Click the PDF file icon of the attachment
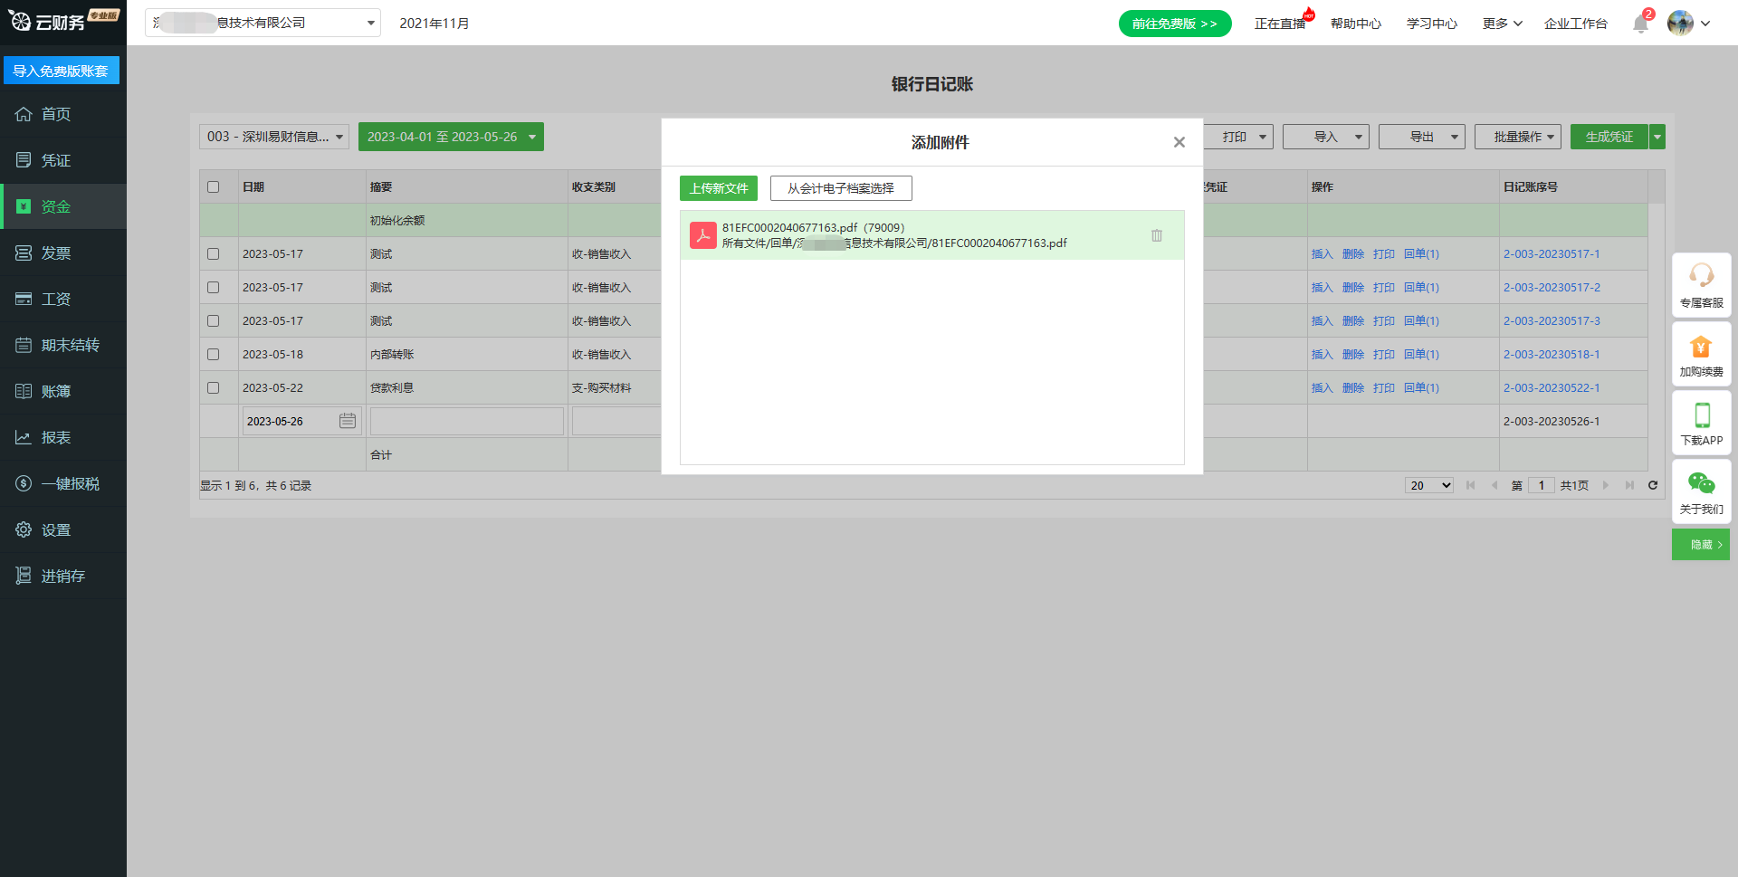The height and width of the screenshot is (877, 1738). point(703,235)
